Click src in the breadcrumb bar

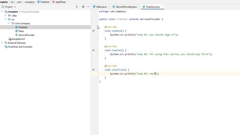point(12,2)
